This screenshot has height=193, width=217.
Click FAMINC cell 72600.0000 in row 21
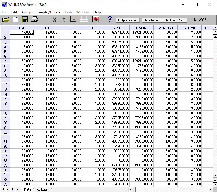click(118, 127)
